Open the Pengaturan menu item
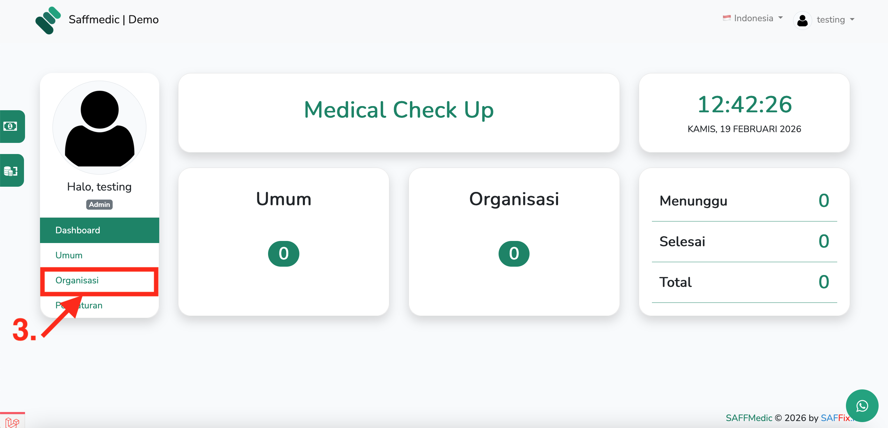The height and width of the screenshot is (428, 888). pos(92,306)
